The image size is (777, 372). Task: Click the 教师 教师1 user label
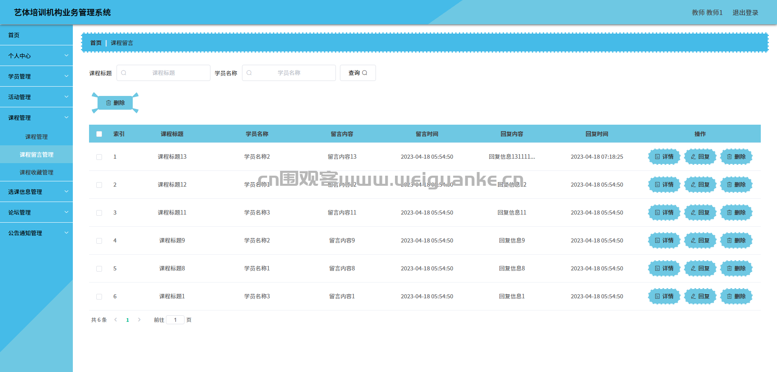tap(707, 13)
